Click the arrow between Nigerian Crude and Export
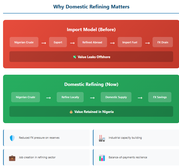179x168 pixels. [x=44, y=43]
